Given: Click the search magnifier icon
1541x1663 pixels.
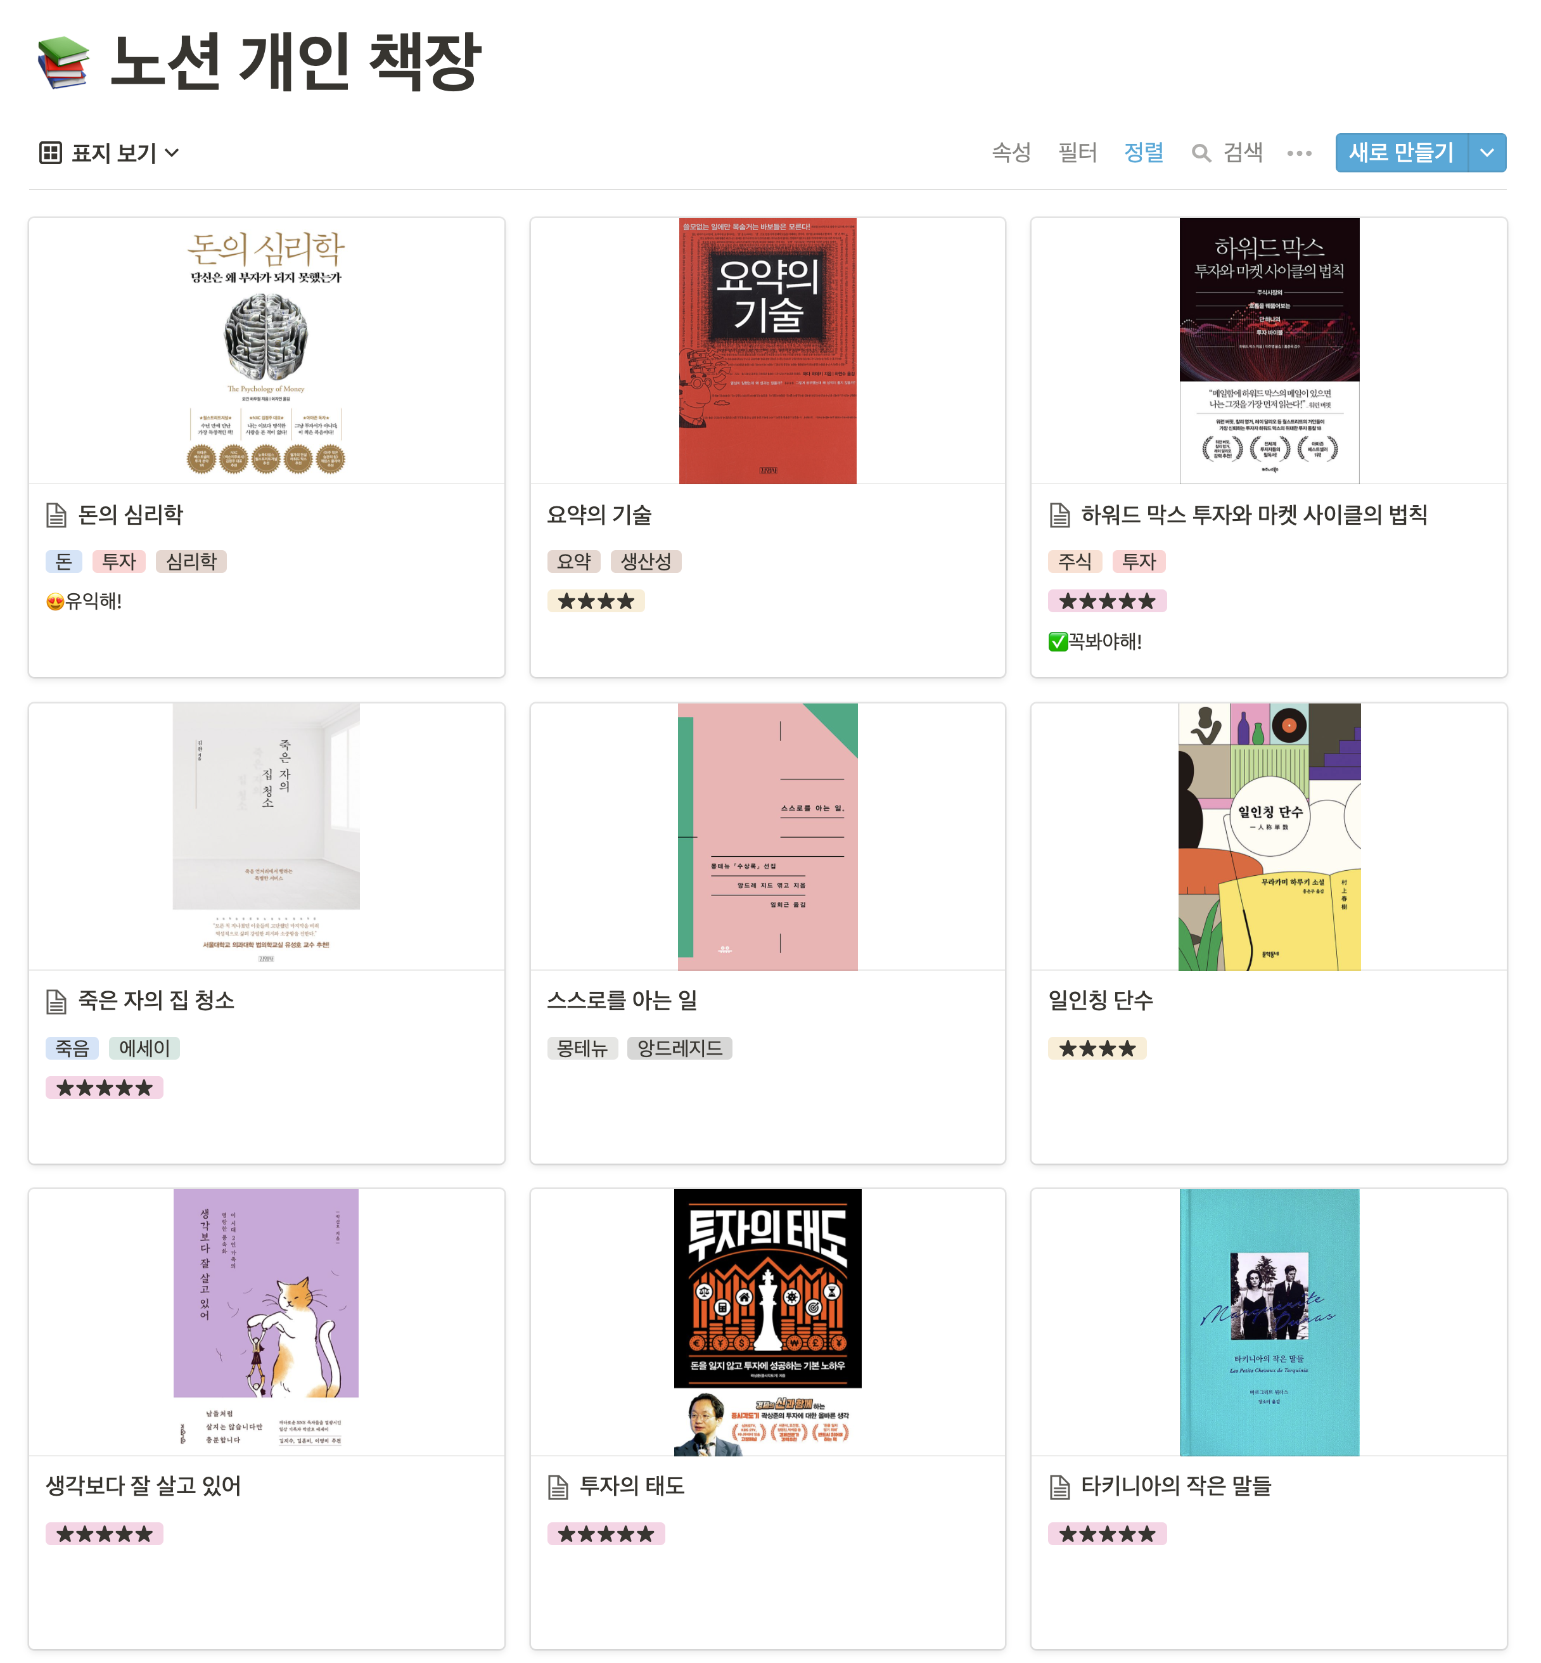Looking at the screenshot, I should coord(1201,153).
